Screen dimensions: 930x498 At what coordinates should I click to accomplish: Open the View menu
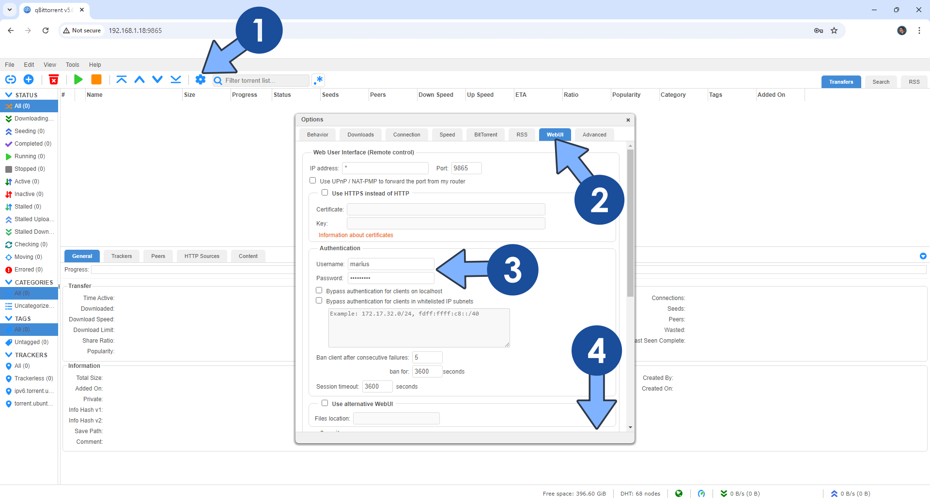pos(50,65)
